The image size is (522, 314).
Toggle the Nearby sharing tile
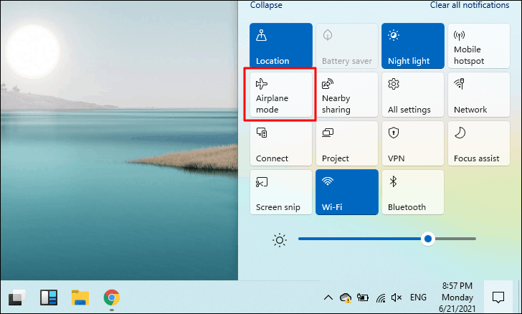(x=347, y=95)
